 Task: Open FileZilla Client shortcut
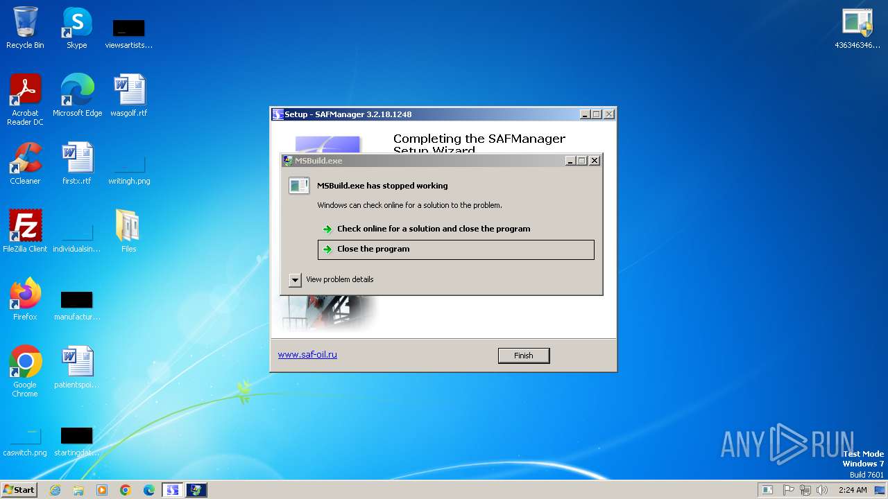(x=25, y=231)
